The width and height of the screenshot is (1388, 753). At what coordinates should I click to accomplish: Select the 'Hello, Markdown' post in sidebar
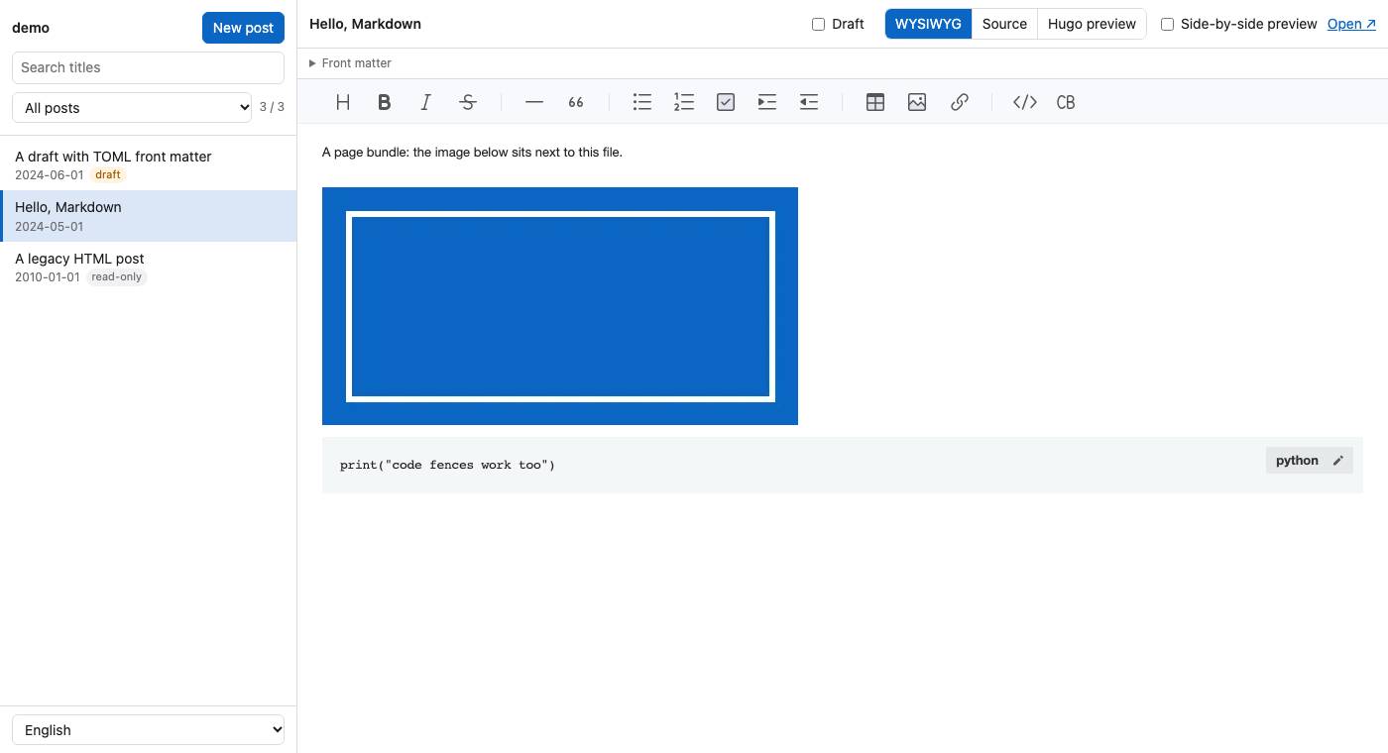[149, 216]
